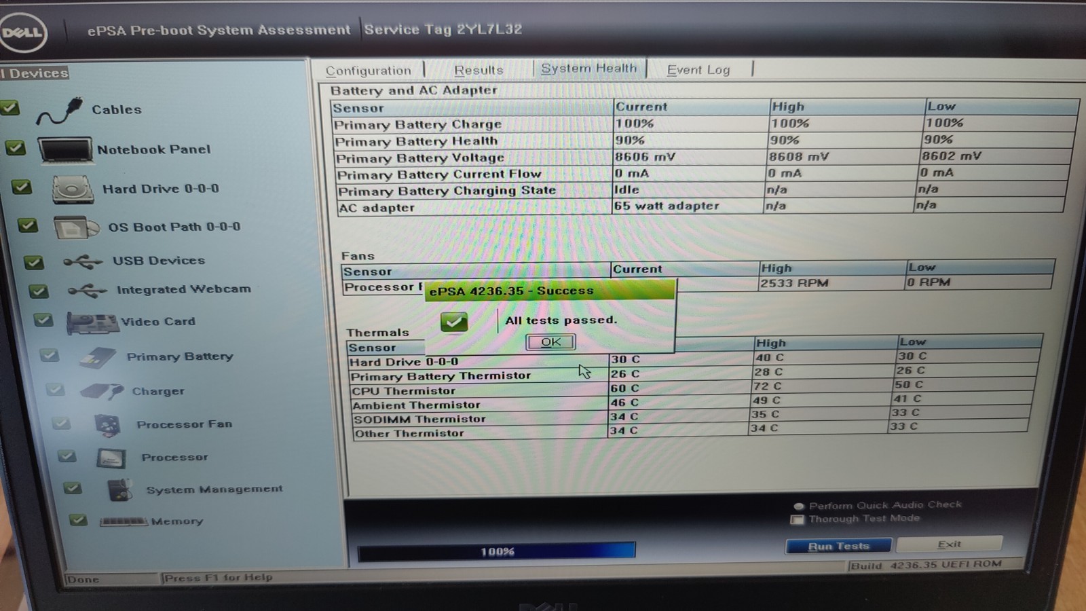Toggle the Processor checkbox
1086x611 pixels.
click(x=67, y=456)
